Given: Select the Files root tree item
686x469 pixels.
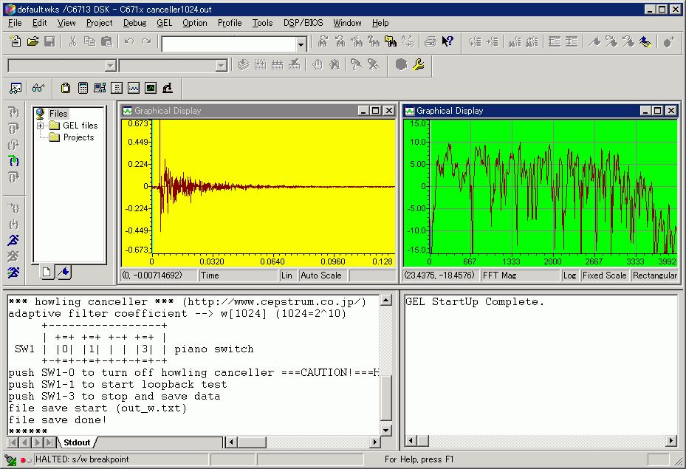Looking at the screenshot, I should coord(58,114).
